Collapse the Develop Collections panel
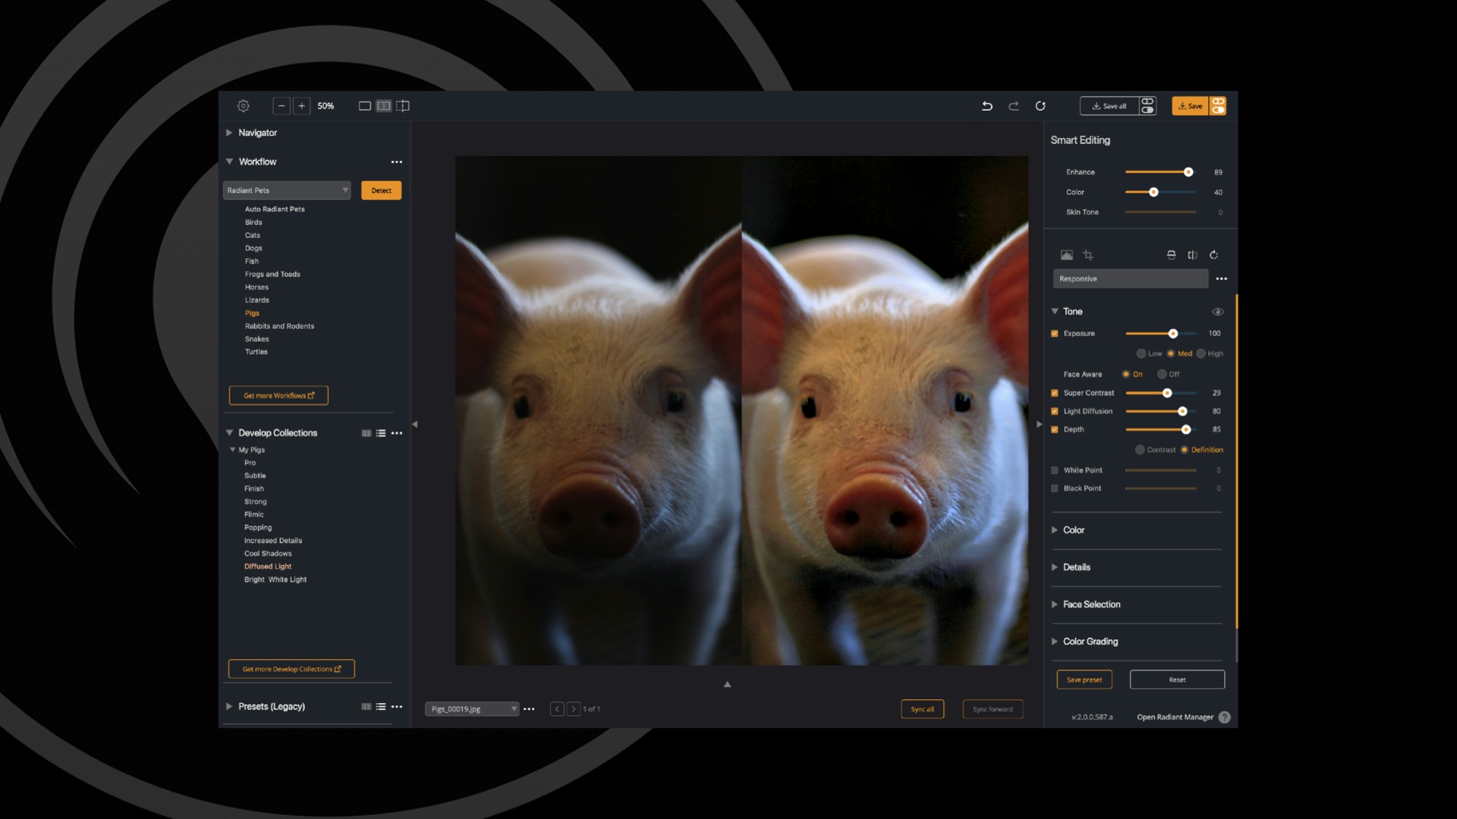 [229, 433]
